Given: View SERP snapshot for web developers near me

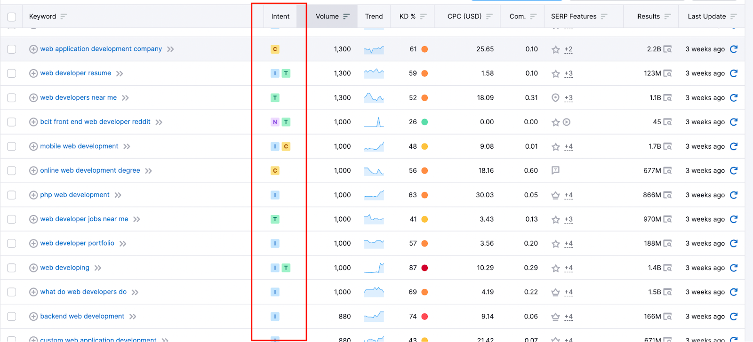Looking at the screenshot, I should (667, 98).
